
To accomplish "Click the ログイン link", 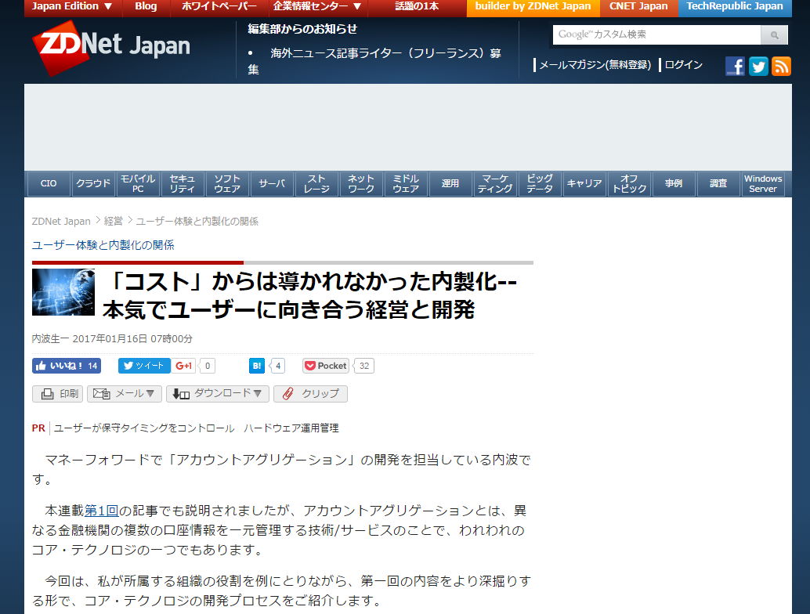I will [x=683, y=65].
